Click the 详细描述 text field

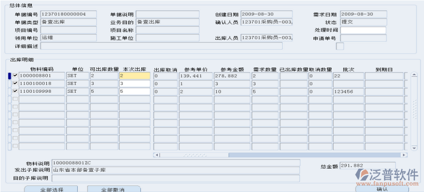coord(162,46)
